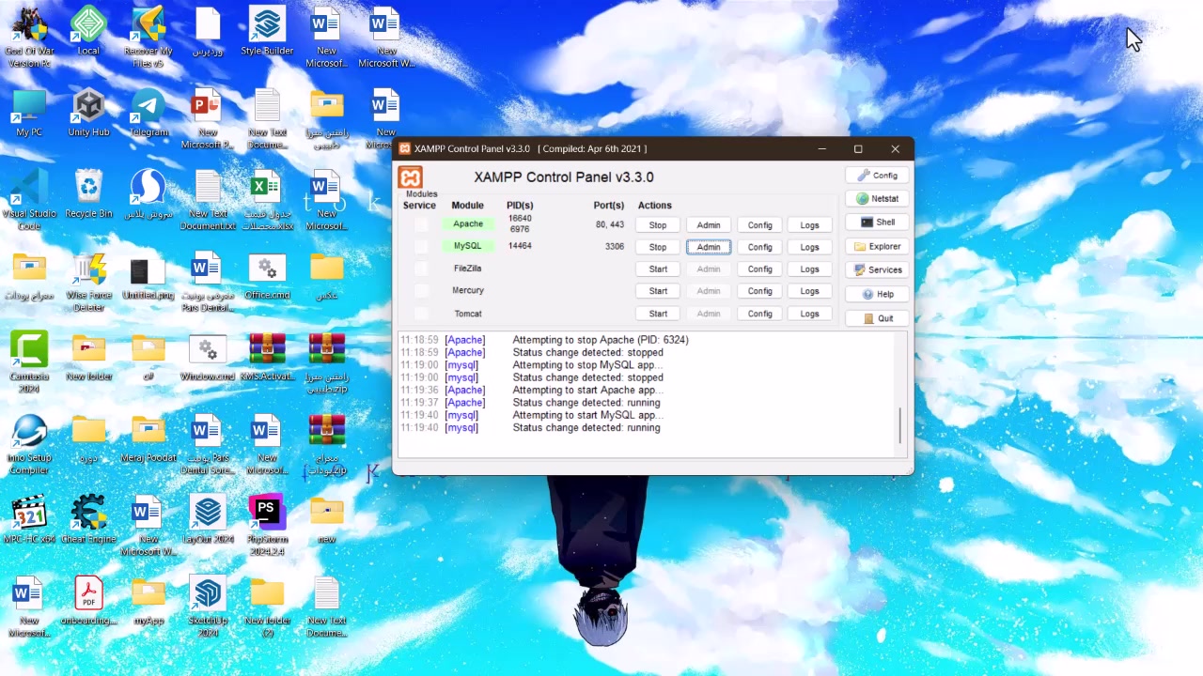Open the MySQL Config menu

(759, 248)
